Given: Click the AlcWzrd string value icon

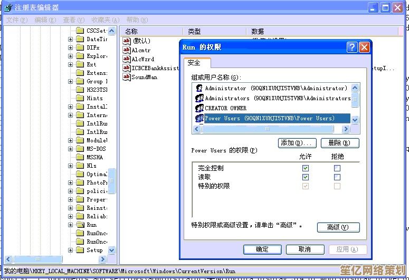Looking at the screenshot, I should click(127, 59).
